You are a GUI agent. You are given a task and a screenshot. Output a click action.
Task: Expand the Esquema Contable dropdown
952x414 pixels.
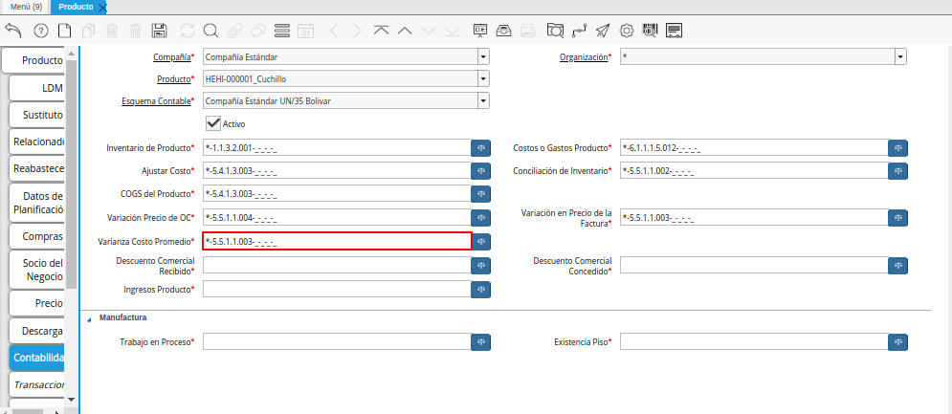483,100
